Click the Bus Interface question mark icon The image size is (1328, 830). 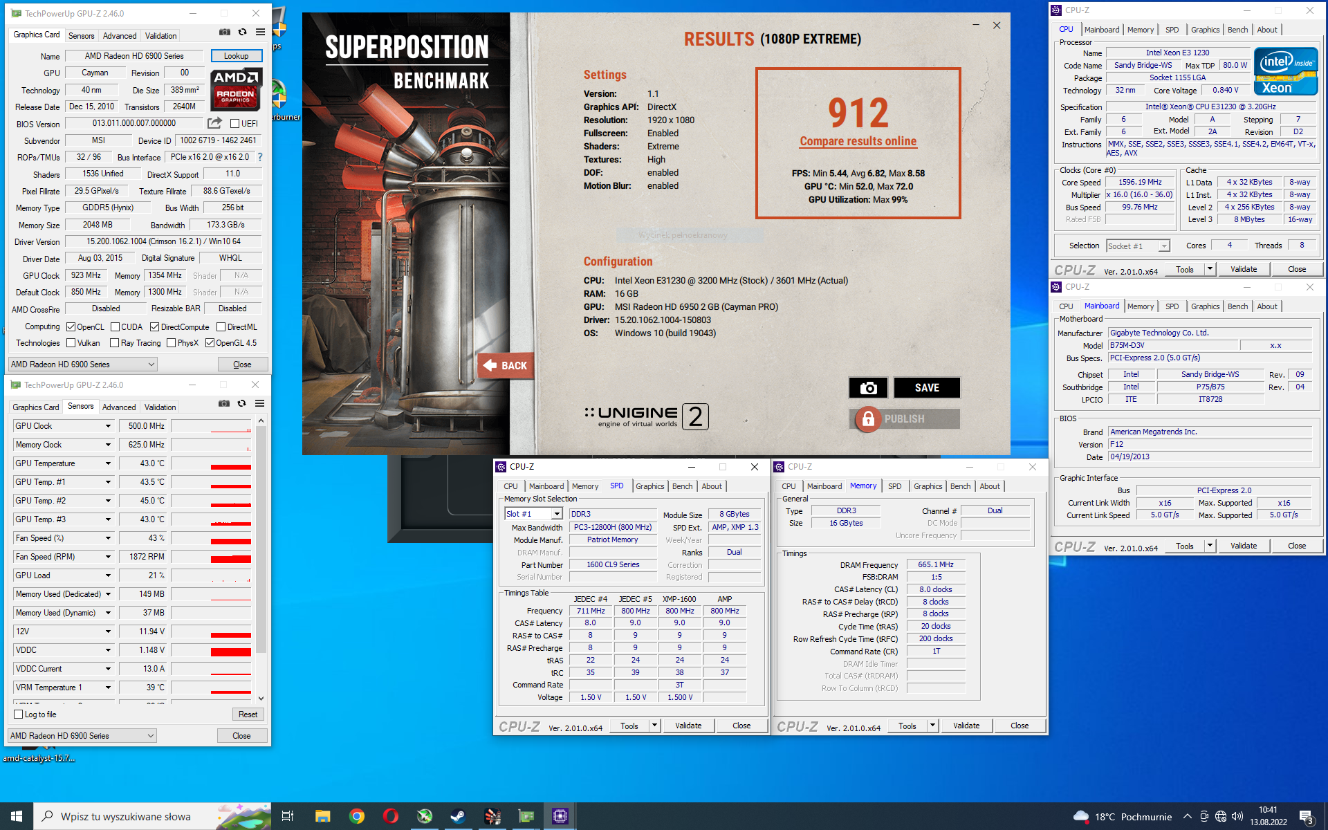[260, 157]
